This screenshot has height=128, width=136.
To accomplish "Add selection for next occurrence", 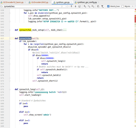I will click(85, 6).
